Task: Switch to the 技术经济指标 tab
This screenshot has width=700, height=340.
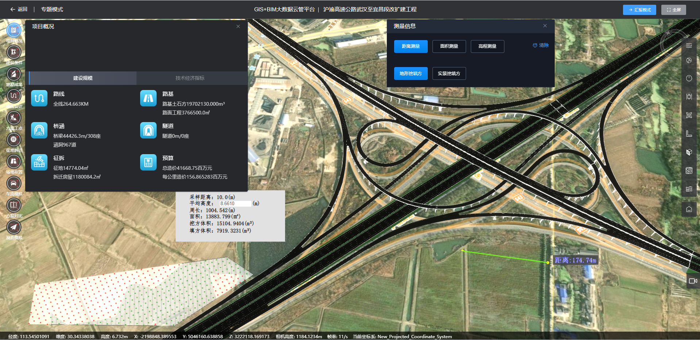Action: 190,78
